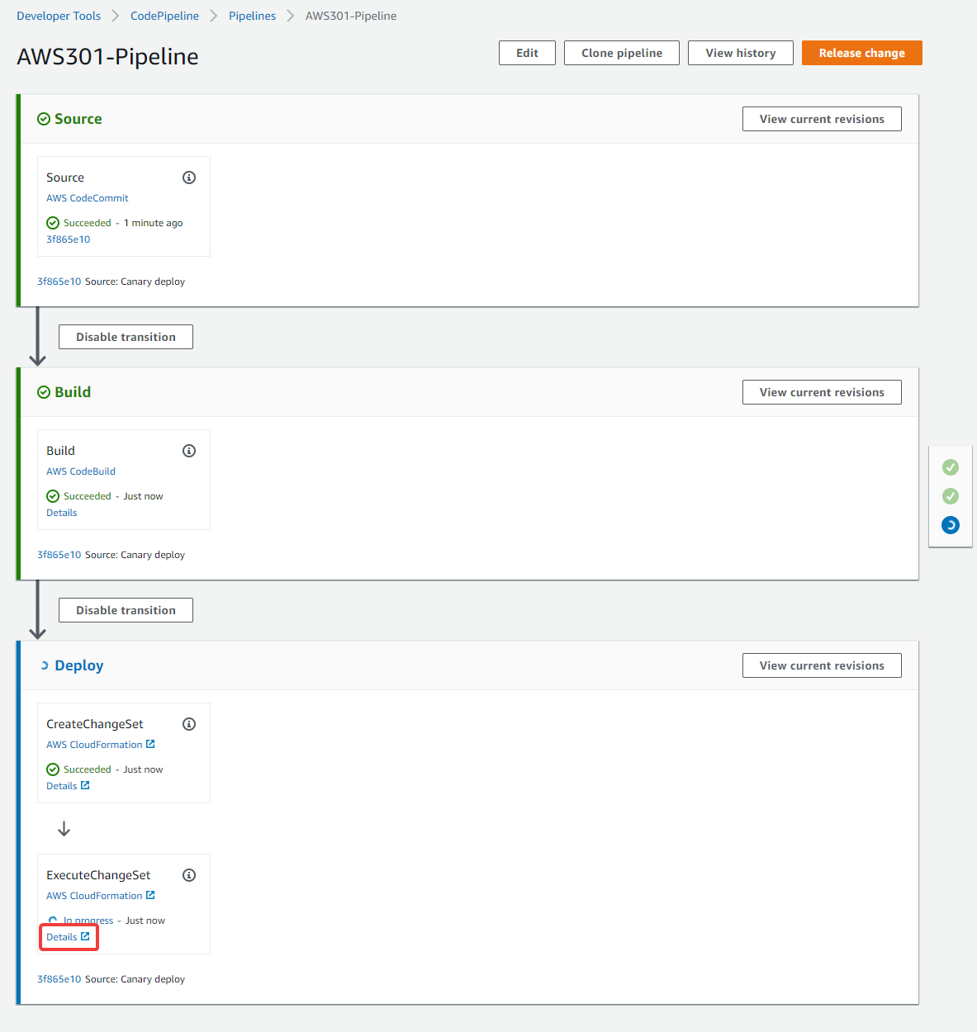Open external link icon beside ExecuteChangeSet AWS CloudFormation

(150, 895)
